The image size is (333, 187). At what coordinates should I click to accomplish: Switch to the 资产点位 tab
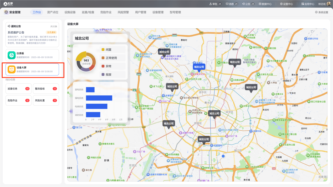(x=53, y=12)
